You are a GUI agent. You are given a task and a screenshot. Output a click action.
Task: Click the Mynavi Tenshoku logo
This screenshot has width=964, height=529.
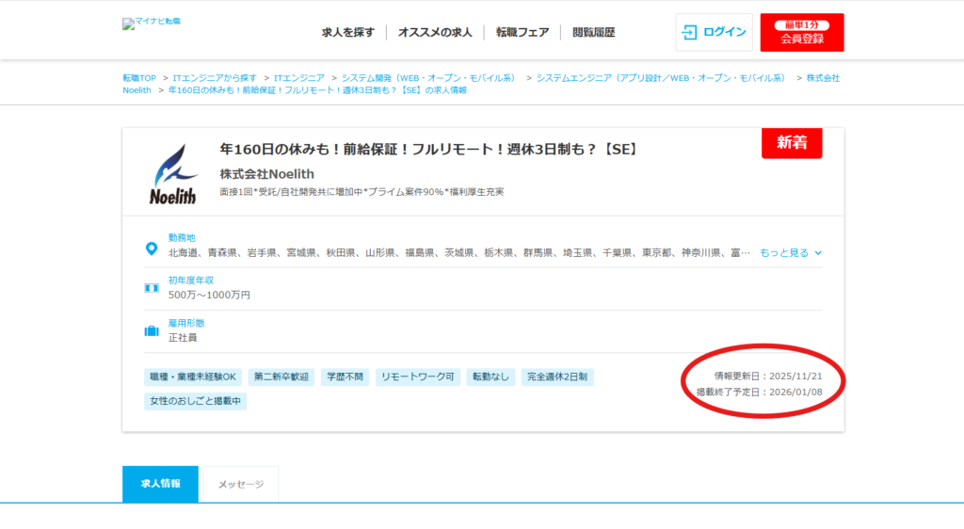152,22
